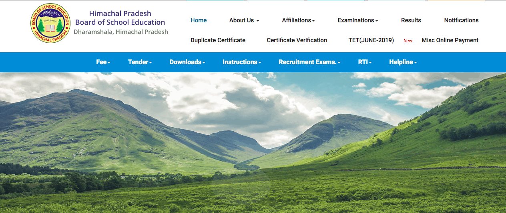Open Misc Online Payment page
The image size is (506, 213).
(450, 40)
